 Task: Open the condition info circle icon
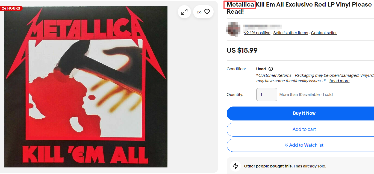[271, 69]
